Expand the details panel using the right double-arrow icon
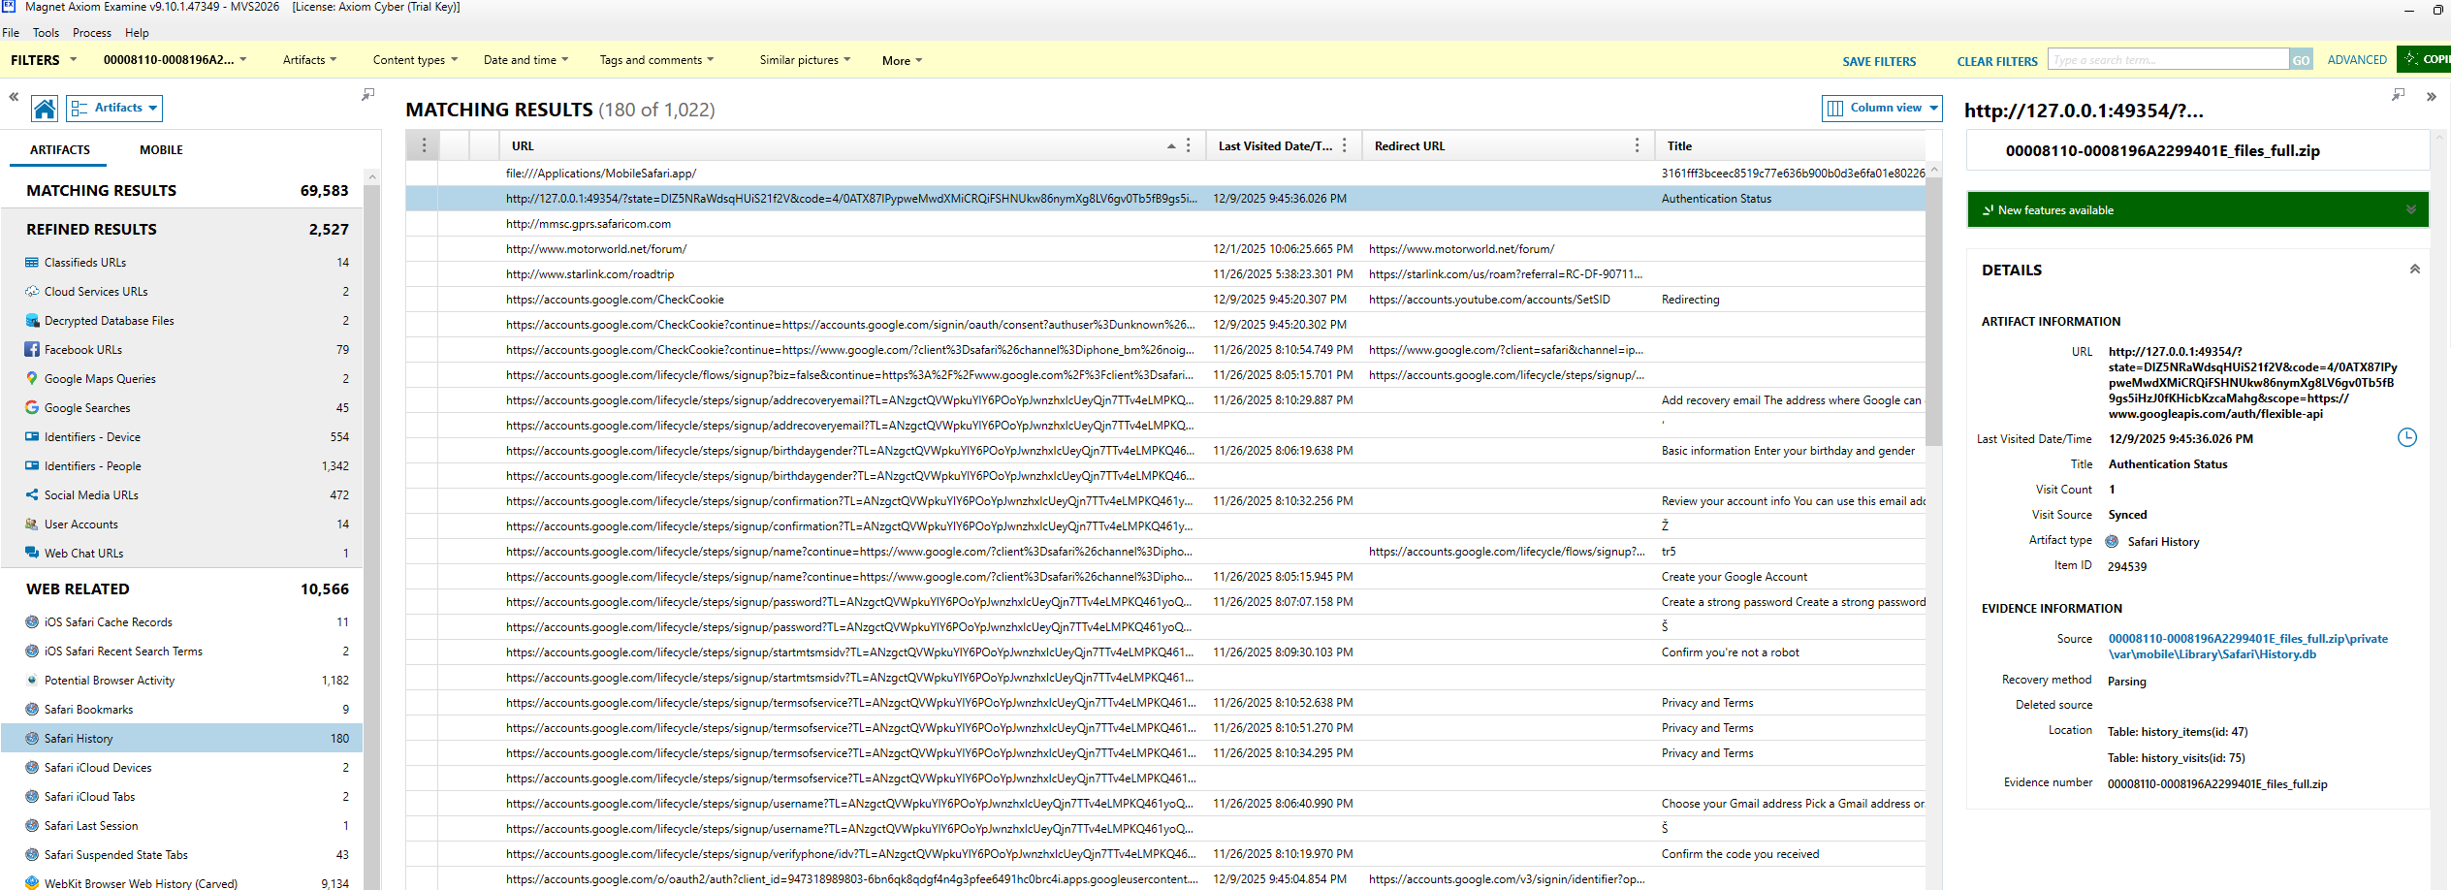 [2431, 97]
